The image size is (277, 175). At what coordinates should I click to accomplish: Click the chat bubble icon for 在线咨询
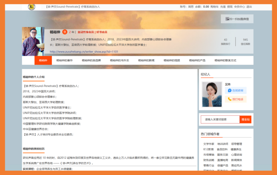[230, 91]
